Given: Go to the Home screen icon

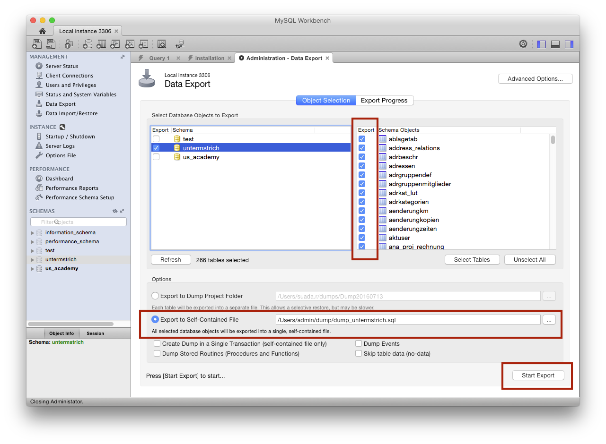Looking at the screenshot, I should coord(42,31).
